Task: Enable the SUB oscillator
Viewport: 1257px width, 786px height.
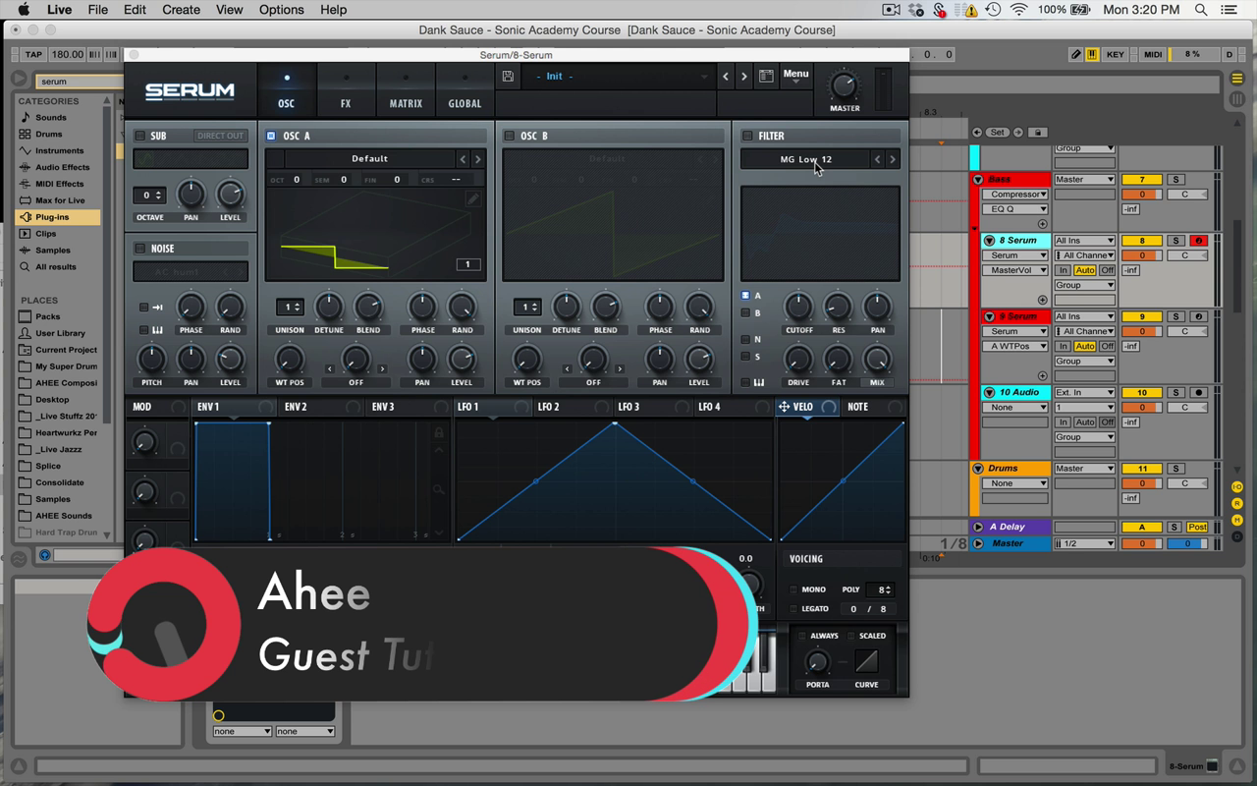Action: click(139, 136)
